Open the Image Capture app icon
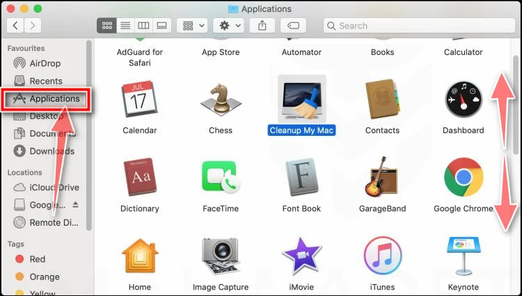This screenshot has height=296, width=522. click(221, 256)
